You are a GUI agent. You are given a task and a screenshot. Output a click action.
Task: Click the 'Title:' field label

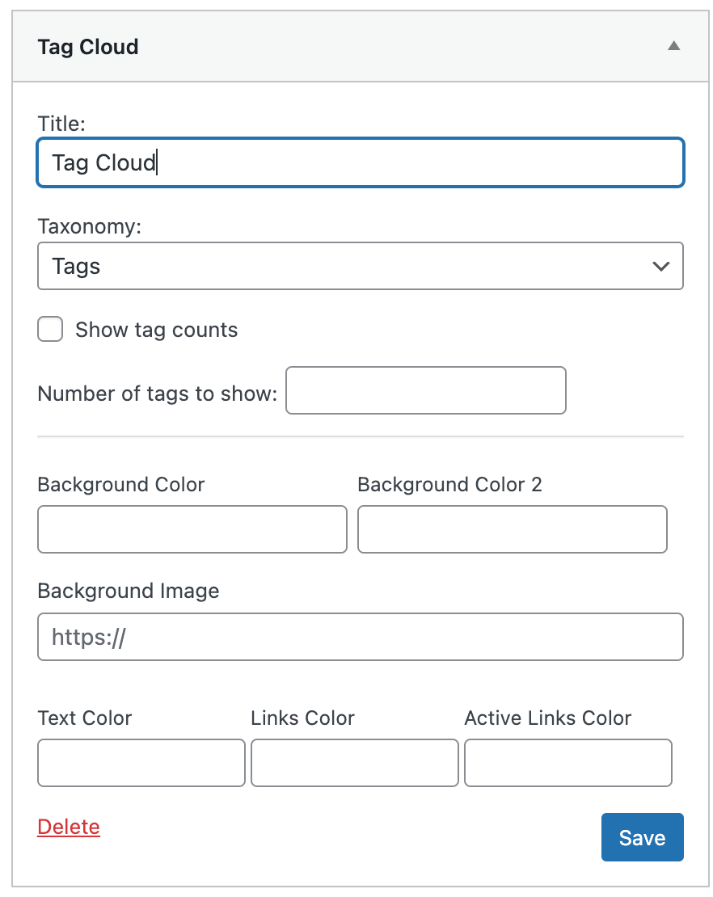[x=61, y=123]
